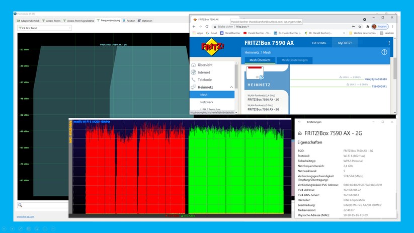Click the slideshow next slide arrow icon
Viewport: 414px width, 233px height.
(12, 229)
